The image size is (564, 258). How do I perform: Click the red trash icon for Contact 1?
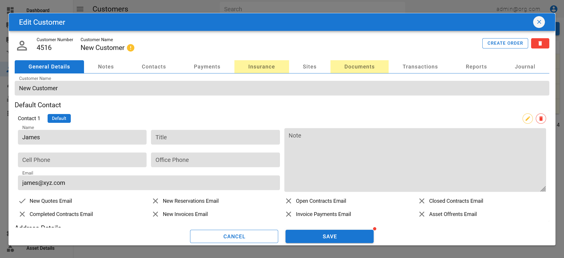coord(541,119)
